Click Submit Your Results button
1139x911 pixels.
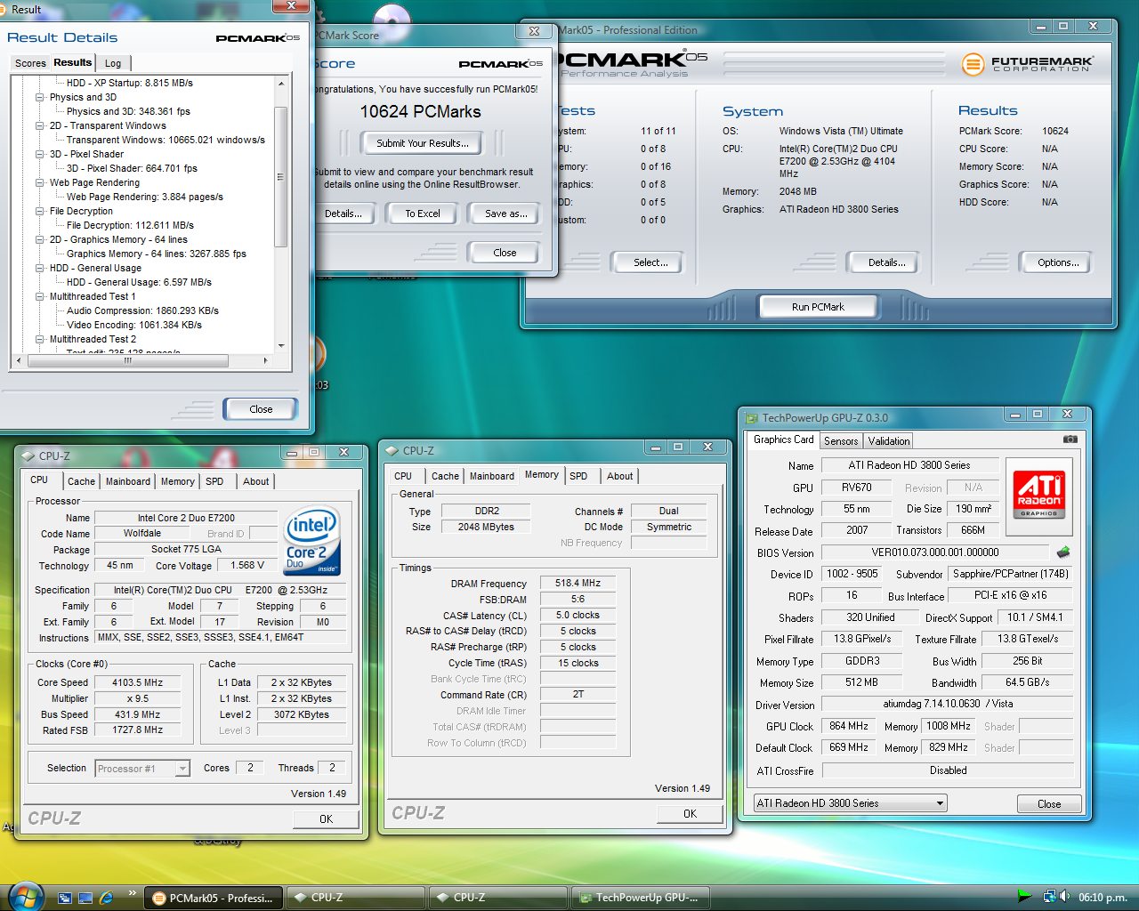(422, 143)
